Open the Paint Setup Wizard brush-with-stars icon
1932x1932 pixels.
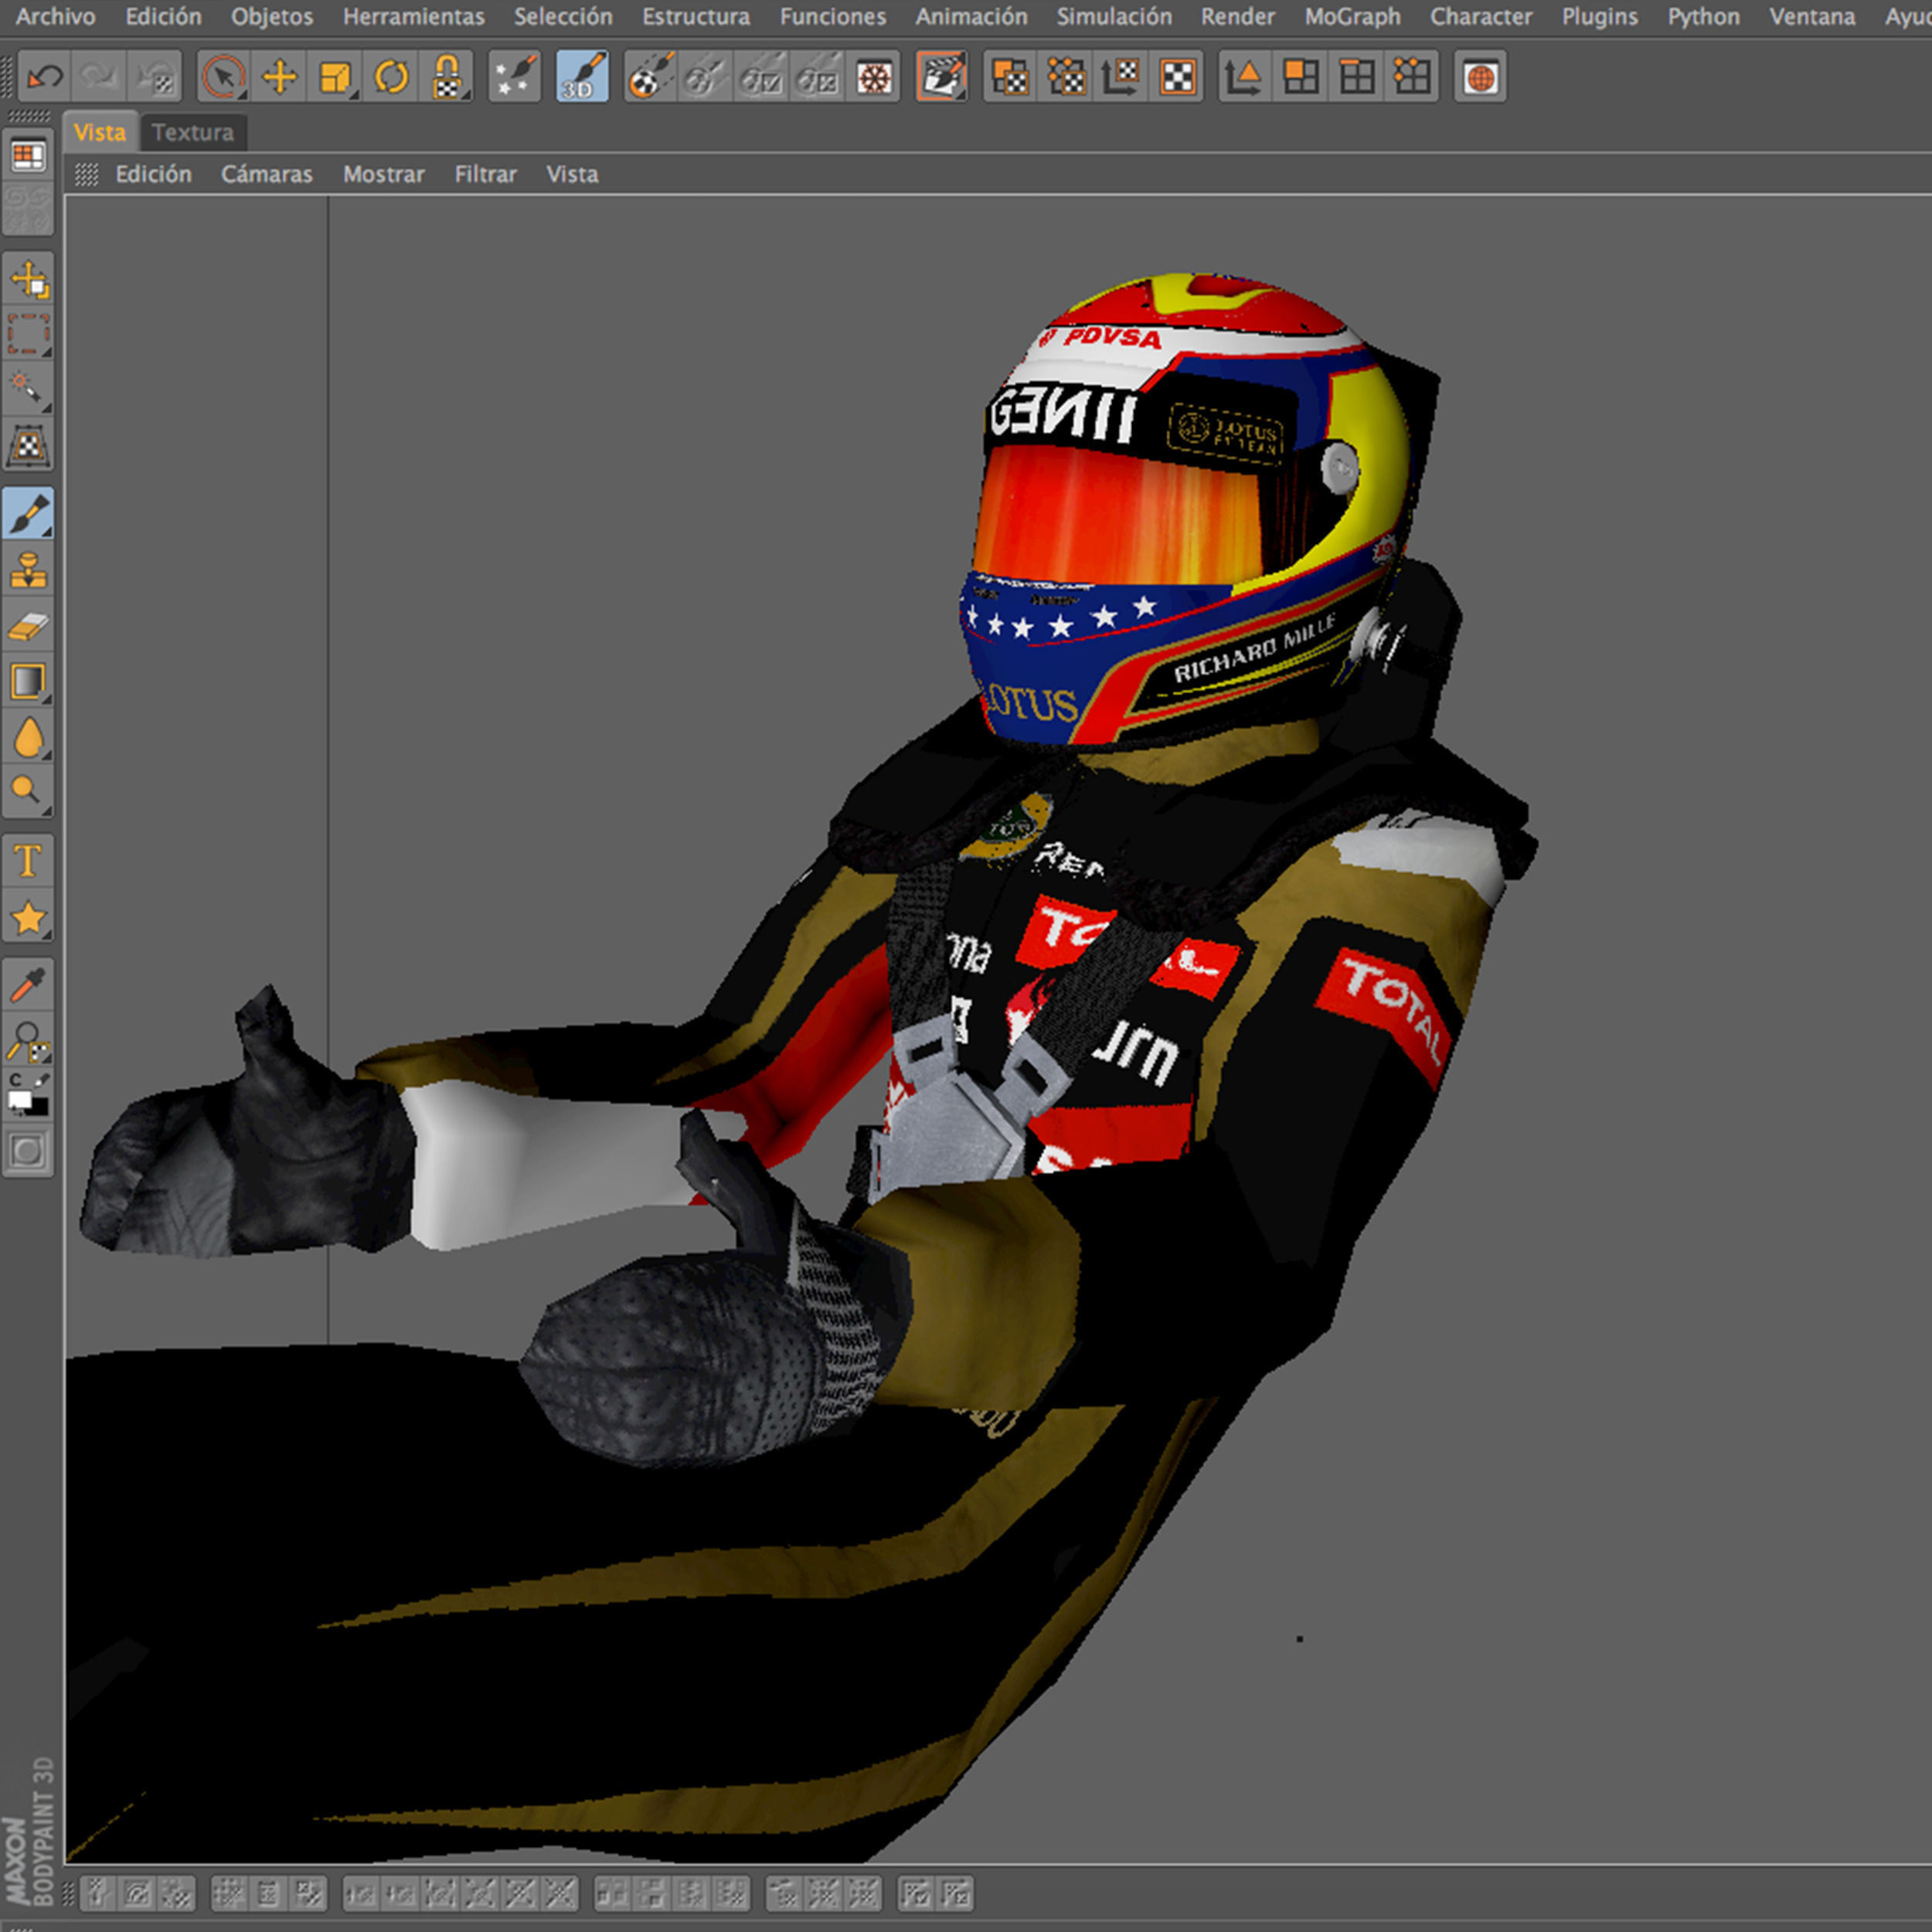click(514, 77)
